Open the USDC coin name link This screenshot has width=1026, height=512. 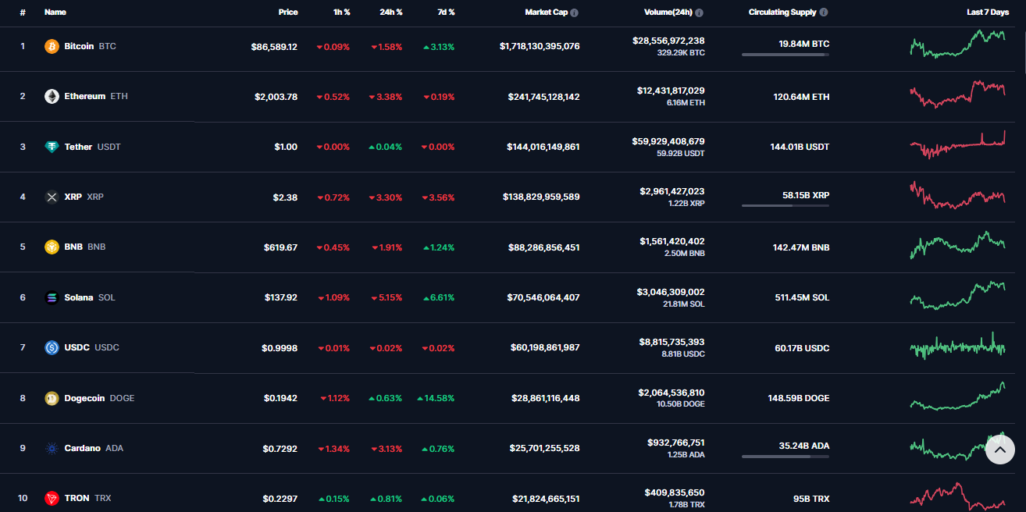click(77, 347)
